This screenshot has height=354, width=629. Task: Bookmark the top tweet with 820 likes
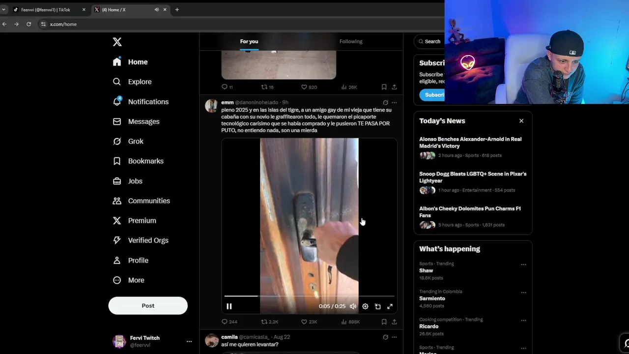(x=384, y=87)
